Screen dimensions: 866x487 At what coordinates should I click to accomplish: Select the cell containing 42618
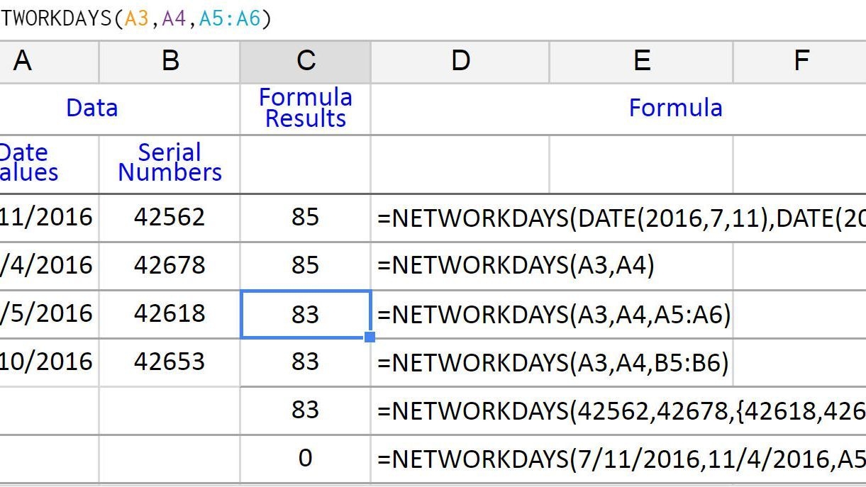(x=170, y=313)
